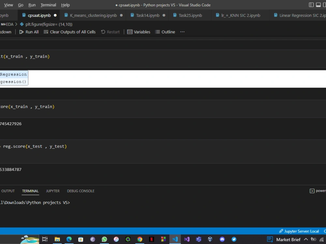
Task: Click the EDA breadcrumb item
Action: coord(7,24)
